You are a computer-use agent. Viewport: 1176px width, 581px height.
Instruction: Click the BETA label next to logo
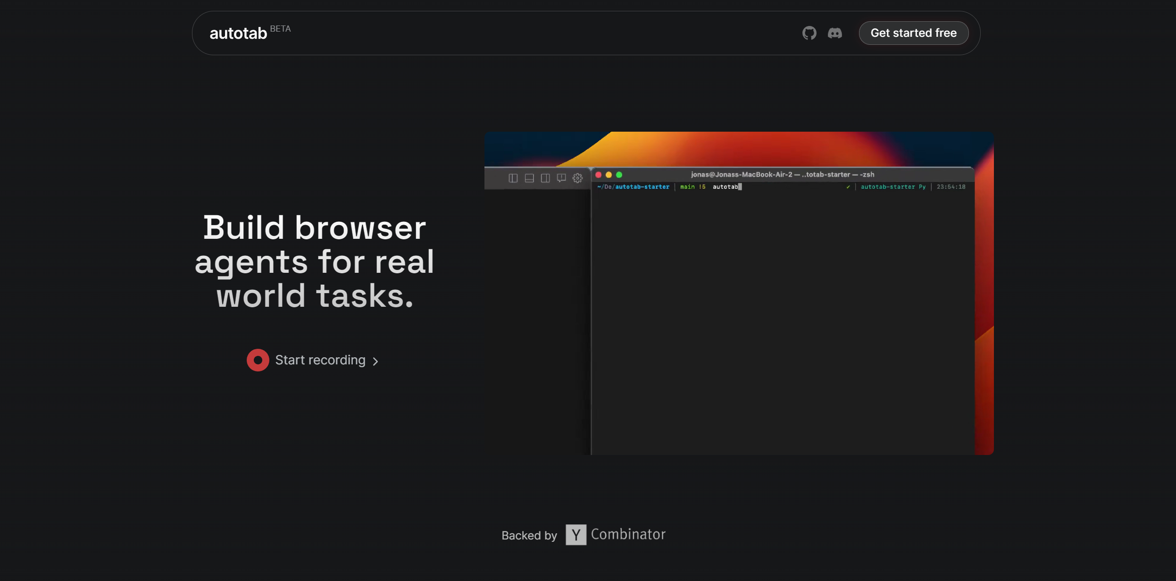280,29
